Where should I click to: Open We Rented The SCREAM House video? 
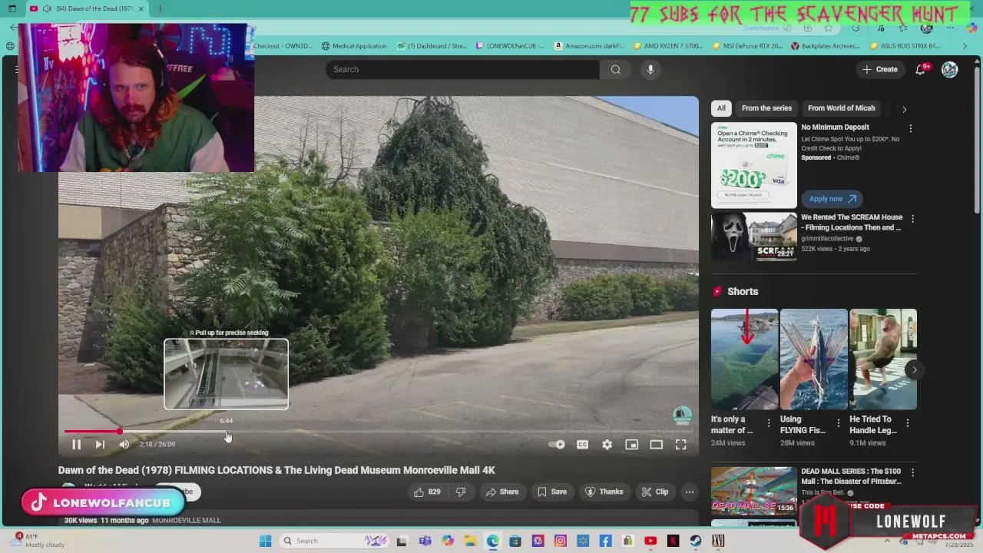click(851, 222)
